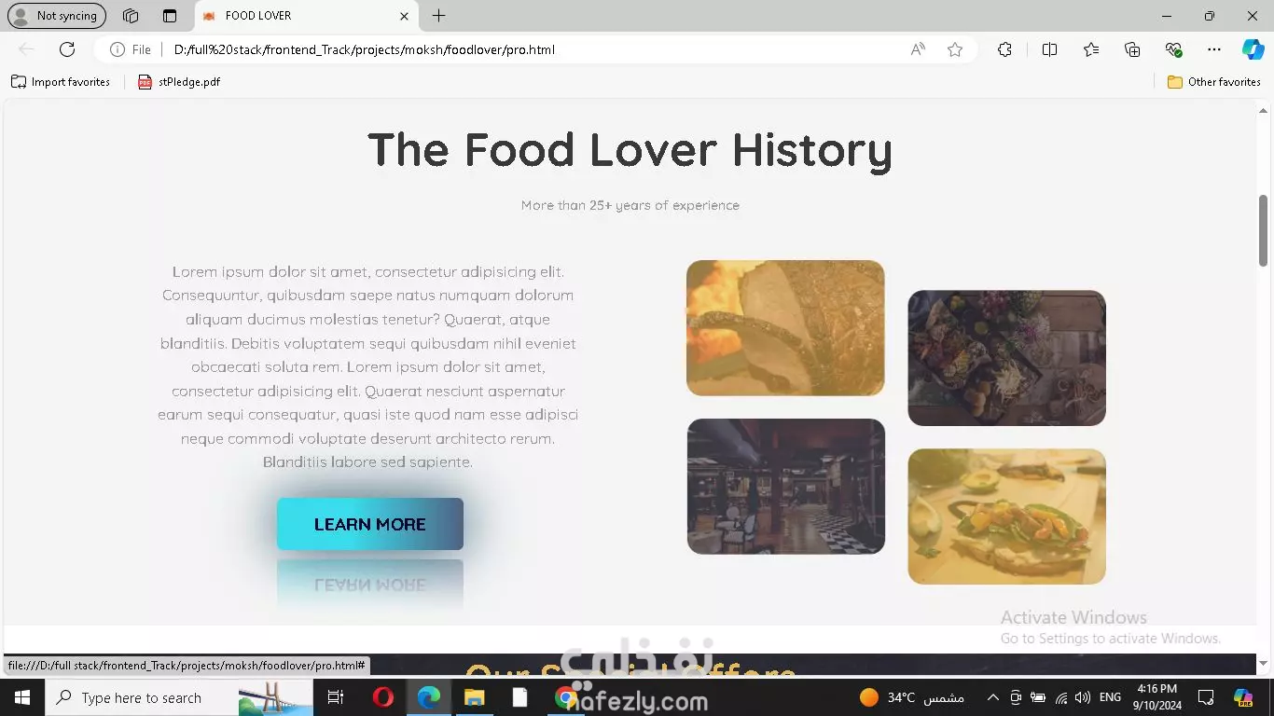Open the Read aloud icon in the address bar
The width and height of the screenshot is (1274, 716).
pos(918,49)
